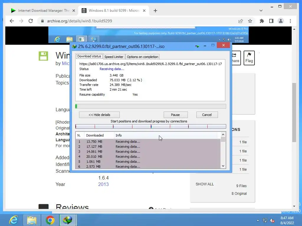This screenshot has height=226, width=302.
Task: Open the Chrome tab search chevron
Action: pyautogui.click(x=261, y=11)
